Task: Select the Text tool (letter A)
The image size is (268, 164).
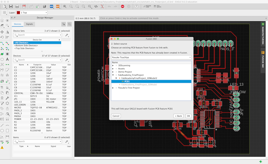Action: 7,59
